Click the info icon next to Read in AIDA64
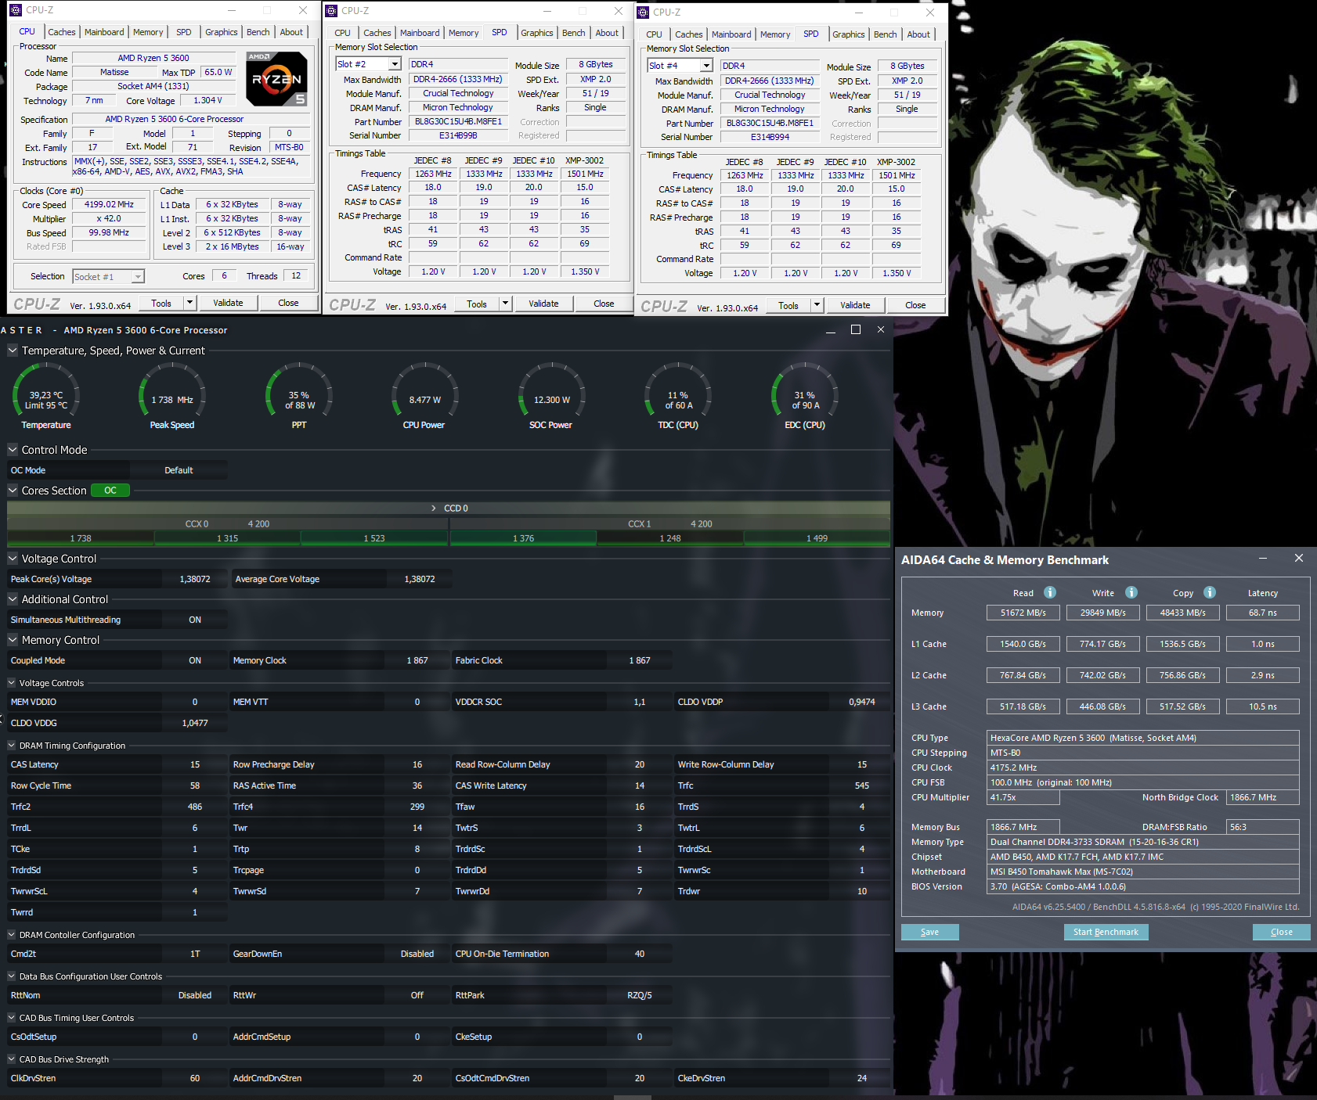This screenshot has width=1317, height=1100. tap(1050, 592)
